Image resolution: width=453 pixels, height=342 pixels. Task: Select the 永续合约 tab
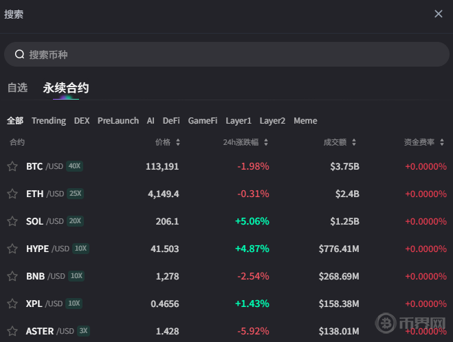[65, 88]
